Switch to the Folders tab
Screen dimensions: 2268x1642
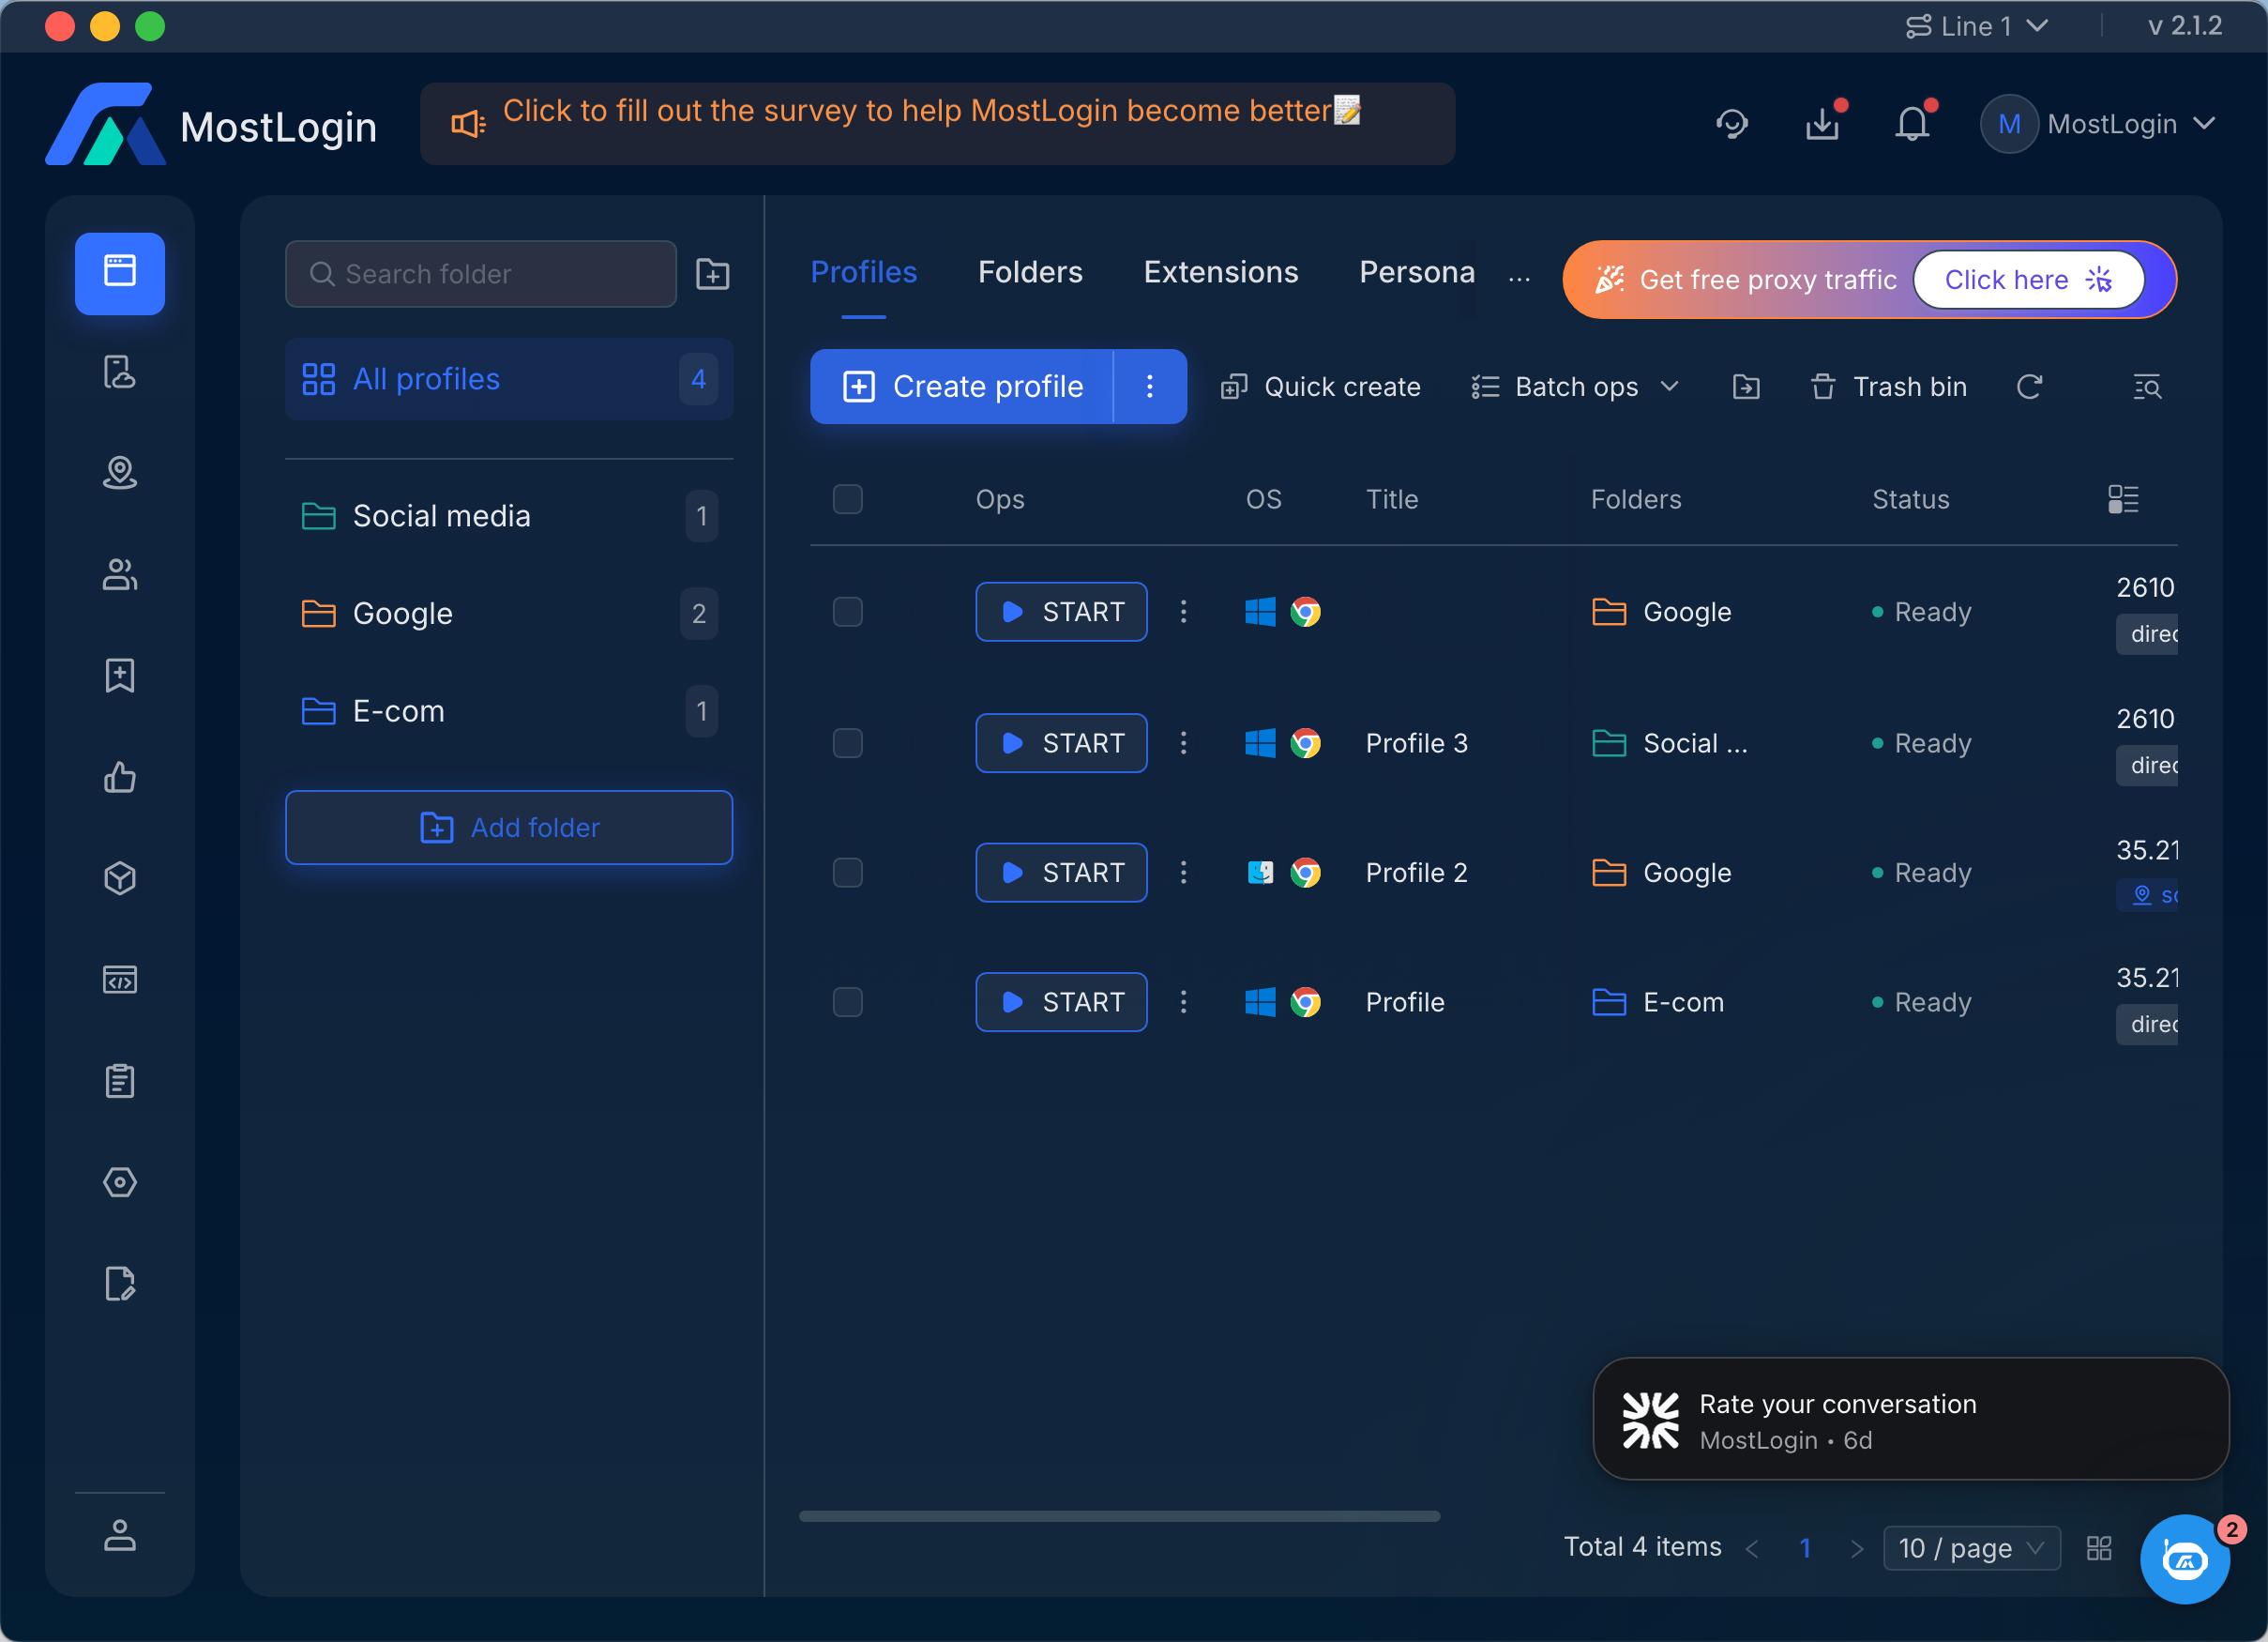click(1030, 272)
